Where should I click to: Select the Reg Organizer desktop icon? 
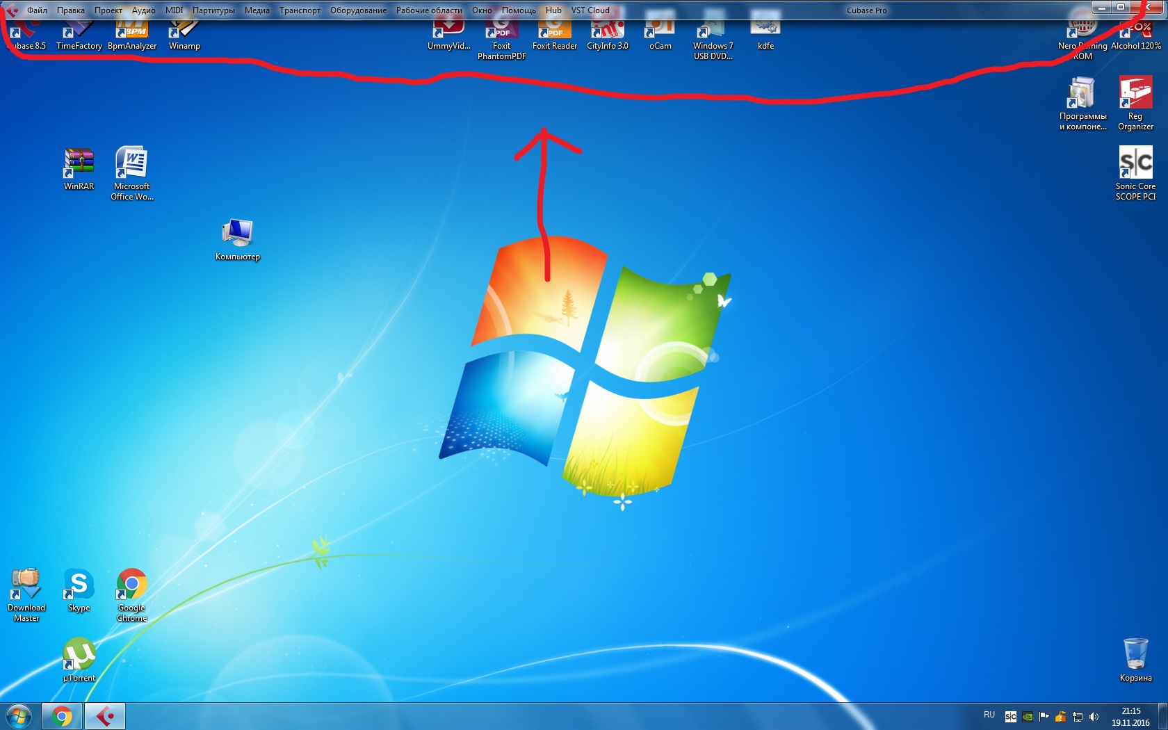pos(1135,104)
